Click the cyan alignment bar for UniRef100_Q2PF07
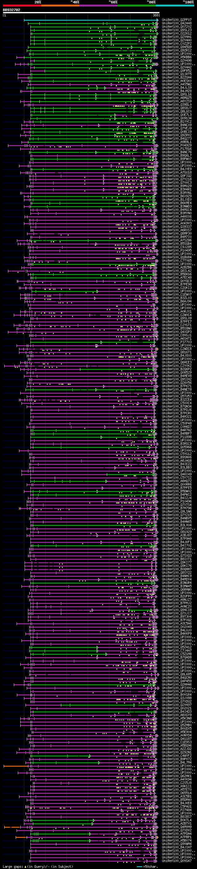Viewport: 197px width, 869px height. 91,20
